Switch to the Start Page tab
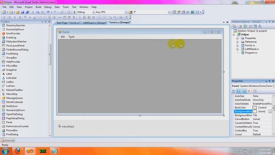The width and height of the screenshot is (275, 155). [x=61, y=23]
